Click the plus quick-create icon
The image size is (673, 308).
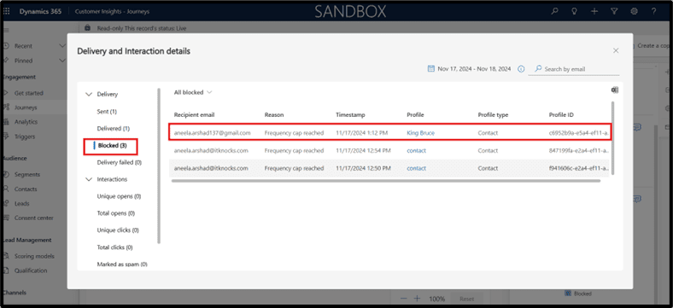pos(594,12)
